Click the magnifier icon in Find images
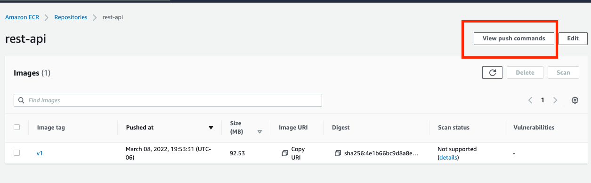This screenshot has width=591, height=183. 21,100
